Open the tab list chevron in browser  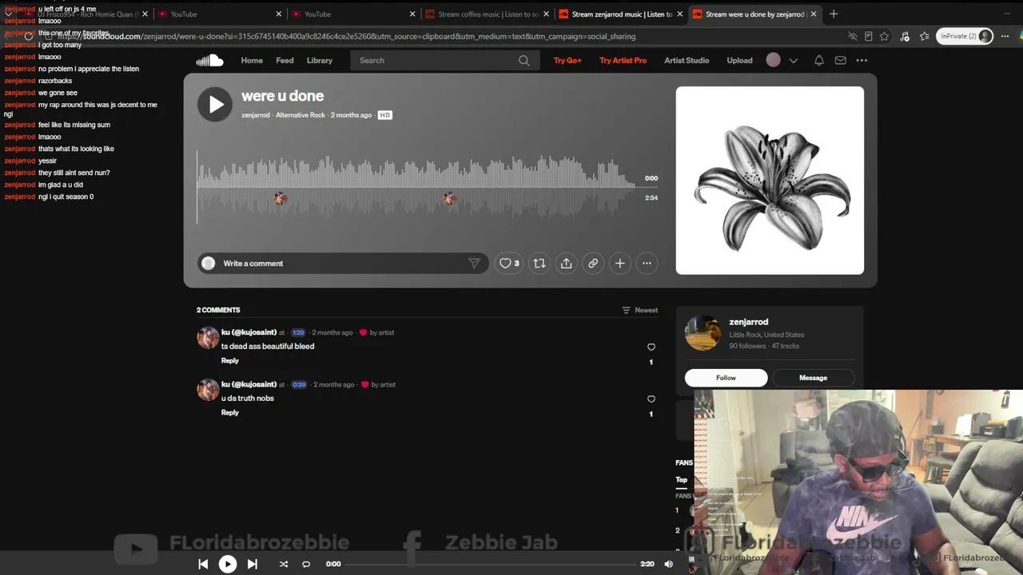[8, 14]
